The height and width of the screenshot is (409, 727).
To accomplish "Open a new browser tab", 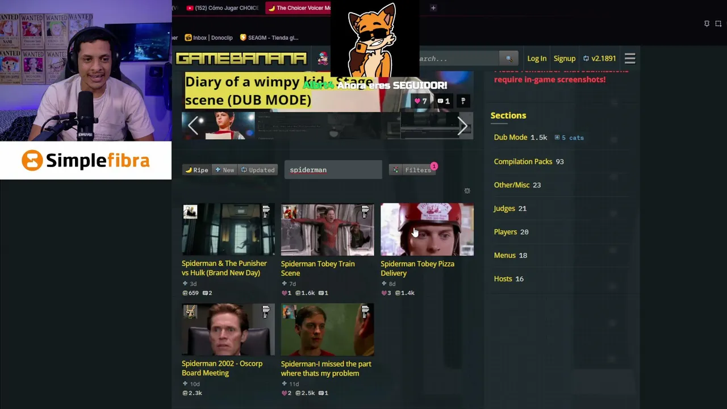I will pyautogui.click(x=433, y=8).
